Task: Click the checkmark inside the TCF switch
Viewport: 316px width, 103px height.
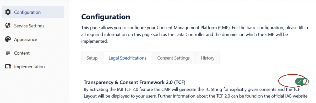Action: click(x=299, y=82)
